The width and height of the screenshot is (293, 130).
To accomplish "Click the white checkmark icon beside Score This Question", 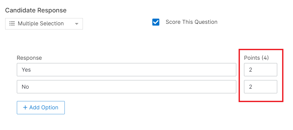I will (156, 22).
